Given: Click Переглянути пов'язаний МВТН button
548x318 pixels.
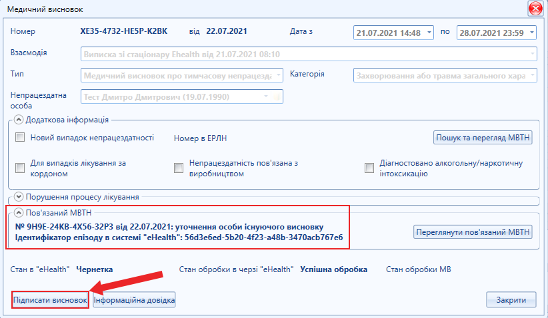Looking at the screenshot, I should [x=473, y=232].
